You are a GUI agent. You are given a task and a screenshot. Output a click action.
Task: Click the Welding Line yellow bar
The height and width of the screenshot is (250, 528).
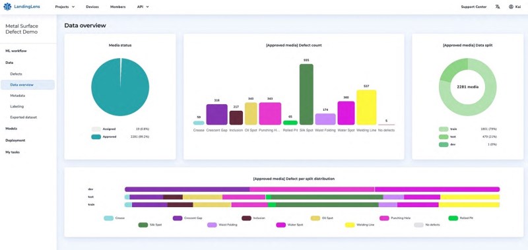(366, 108)
